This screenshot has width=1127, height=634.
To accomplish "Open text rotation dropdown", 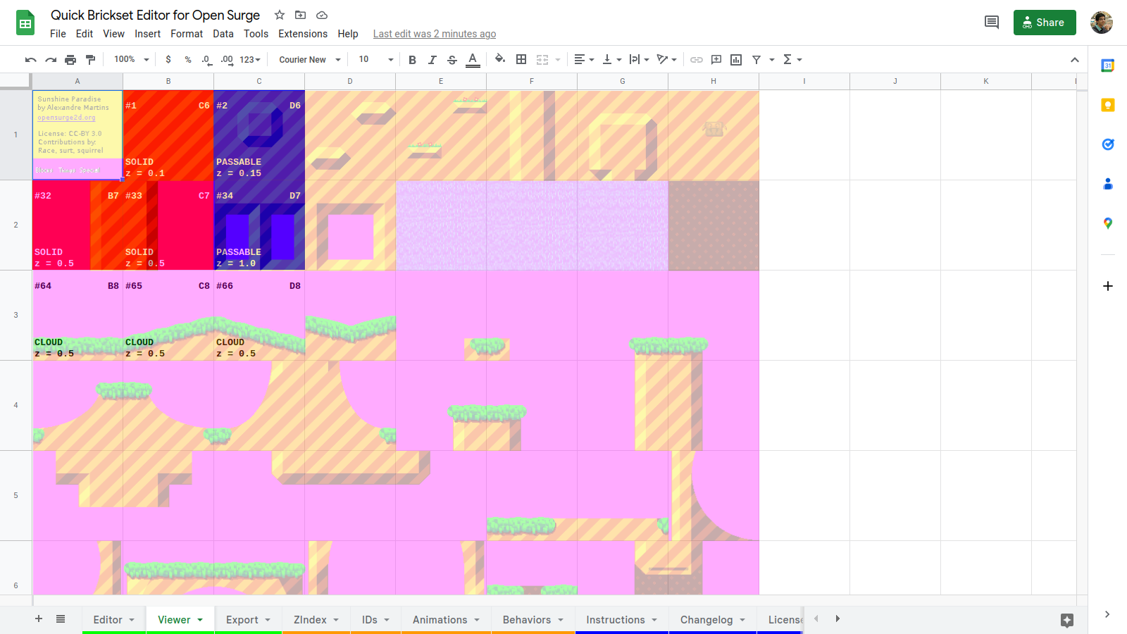I will pos(666,60).
